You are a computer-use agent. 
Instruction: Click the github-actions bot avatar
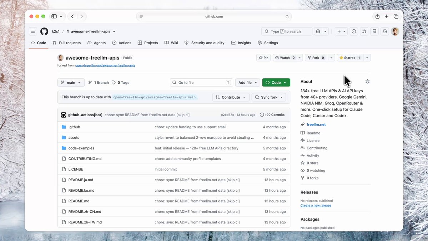64,115
